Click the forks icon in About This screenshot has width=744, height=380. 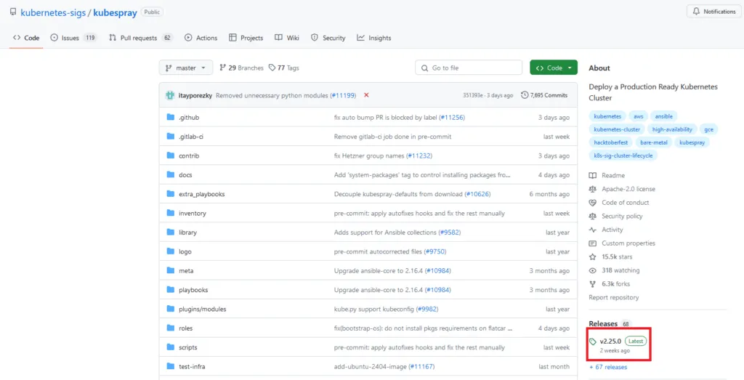(592, 283)
